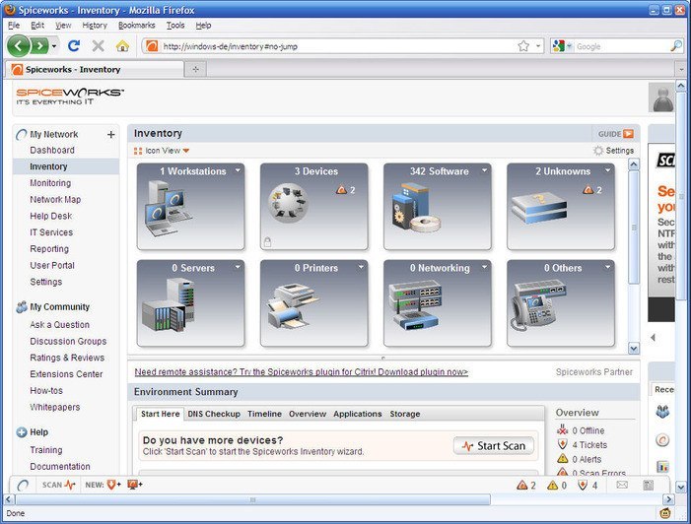691x524 pixels.
Task: Open the user profile avatar icon
Action: (x=662, y=98)
